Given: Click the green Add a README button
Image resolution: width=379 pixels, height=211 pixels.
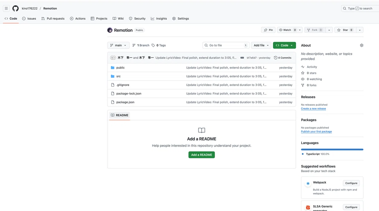Looking at the screenshot, I should [202, 155].
